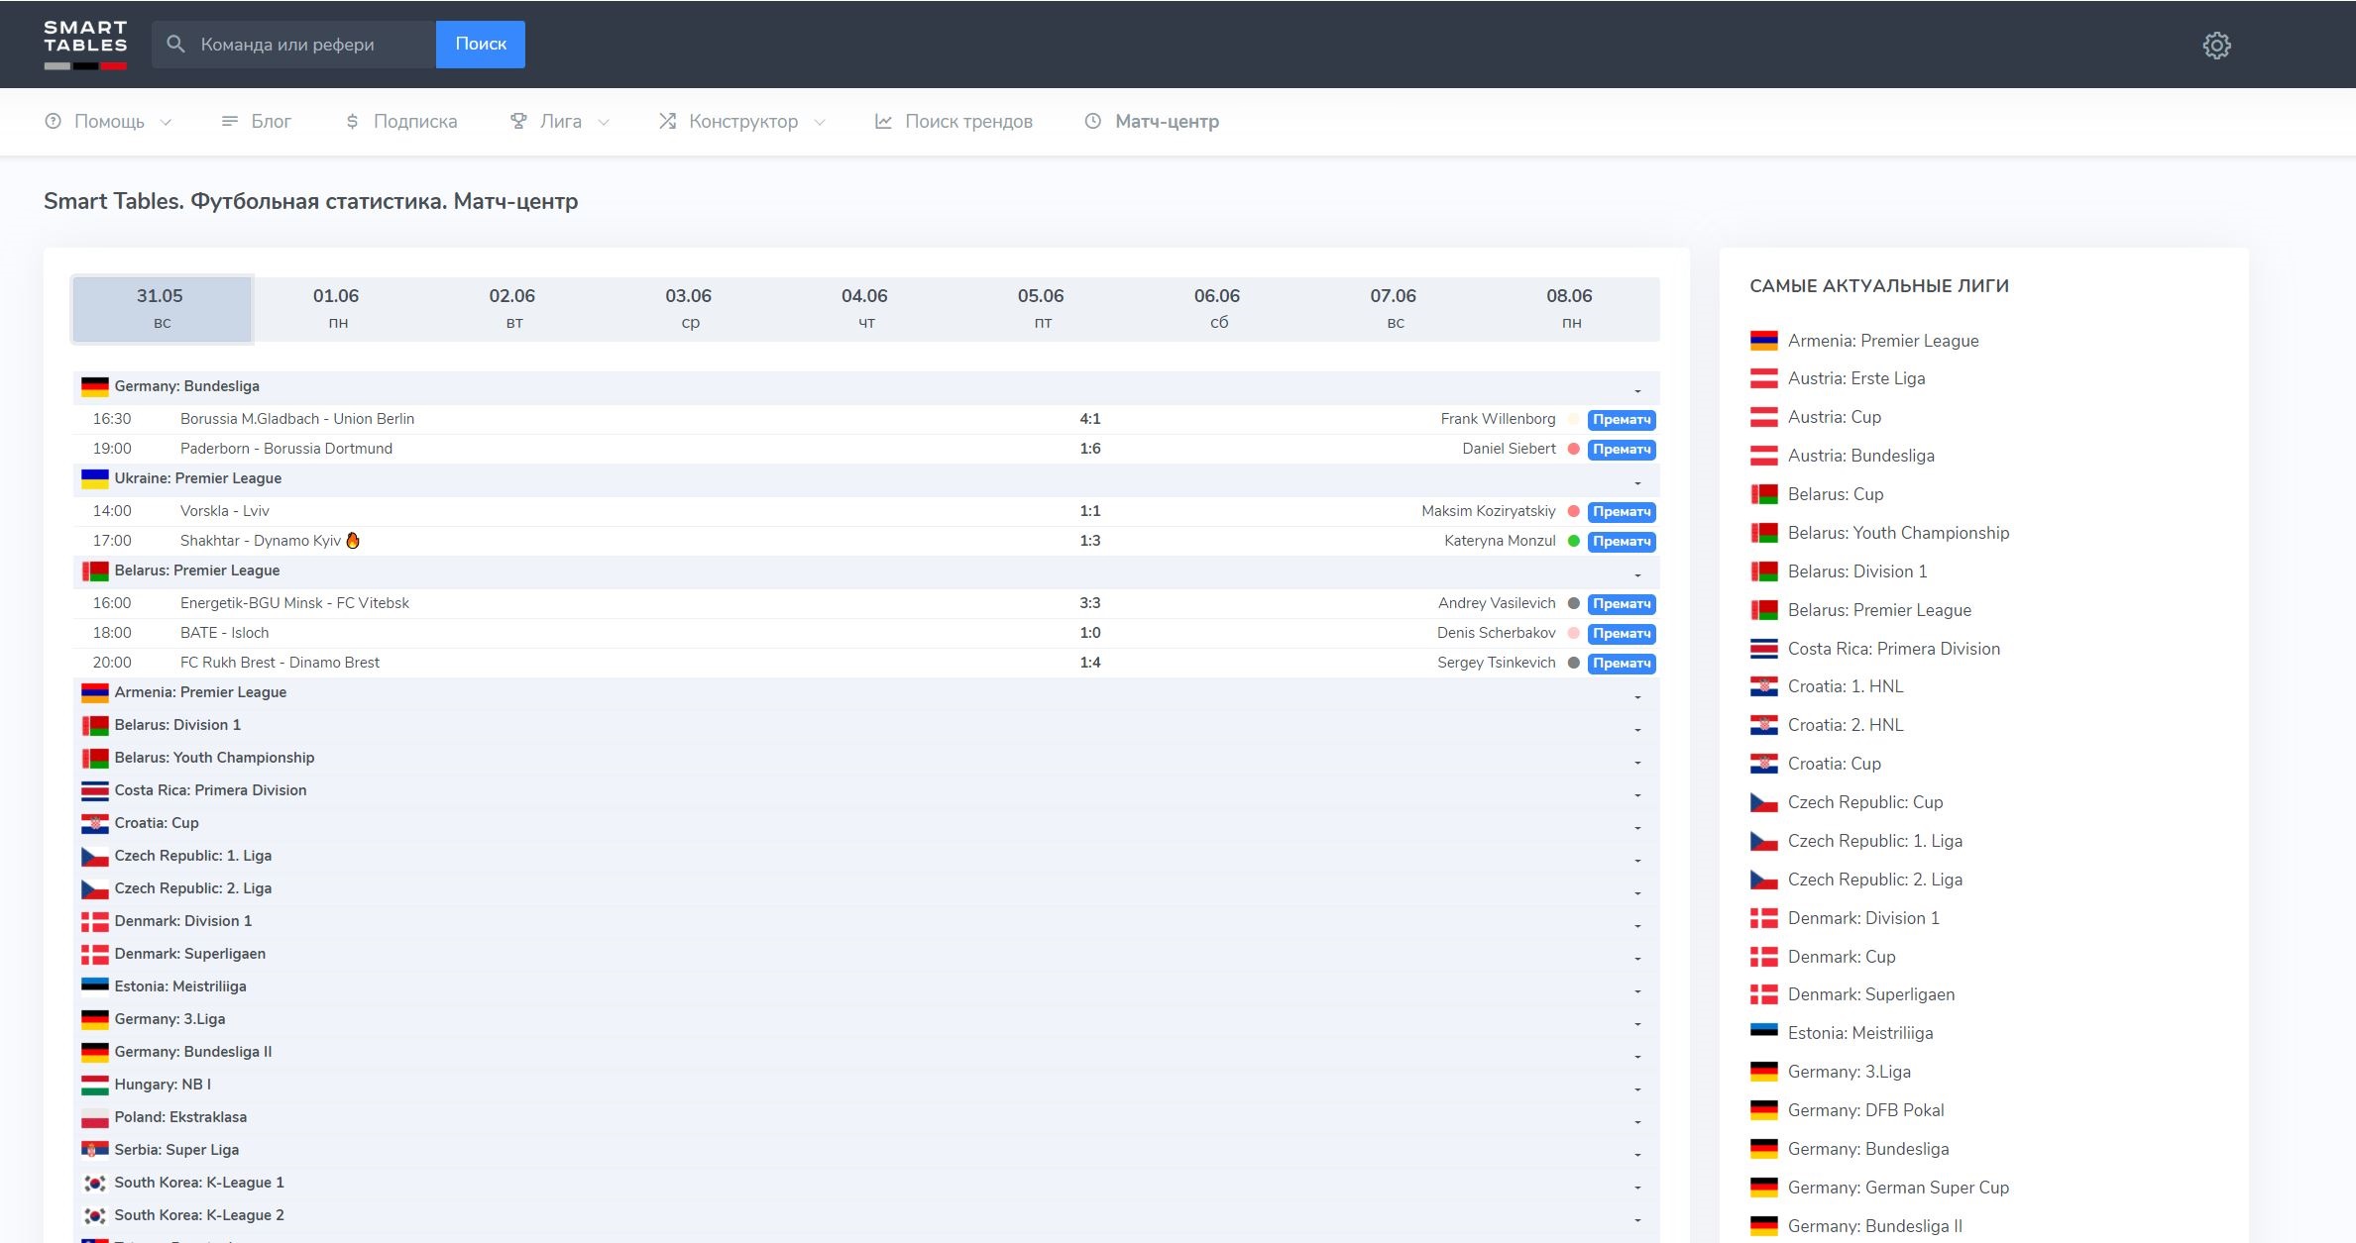Click the 4:1 score for Gladbach match
The image size is (2356, 1243).
1090,419
